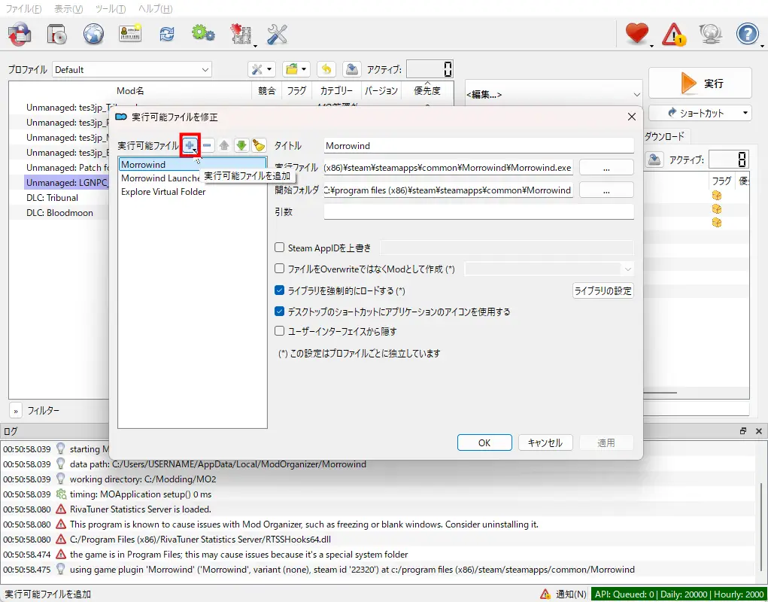The width and height of the screenshot is (768, 602).
Task: Click the minus remove executable icon
Action: (207, 145)
